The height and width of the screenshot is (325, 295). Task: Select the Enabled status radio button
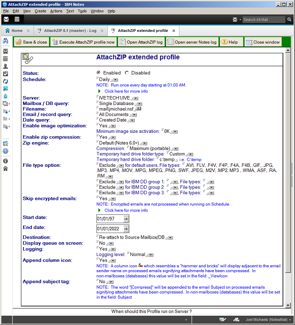(x=99, y=73)
